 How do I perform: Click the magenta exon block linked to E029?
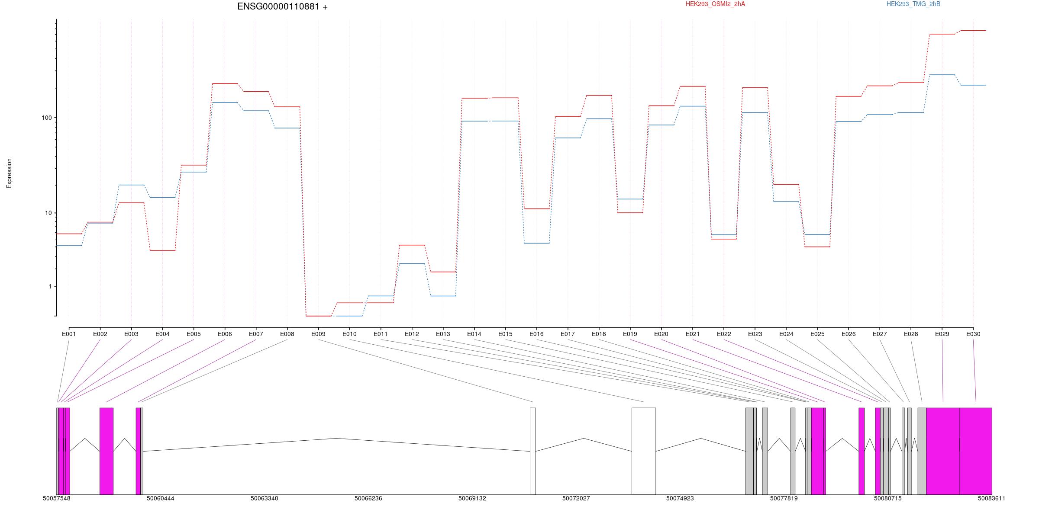[x=943, y=451]
